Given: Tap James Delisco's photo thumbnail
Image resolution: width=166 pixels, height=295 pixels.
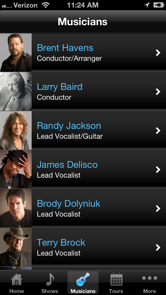Looking at the screenshot, I should (x=16, y=169).
